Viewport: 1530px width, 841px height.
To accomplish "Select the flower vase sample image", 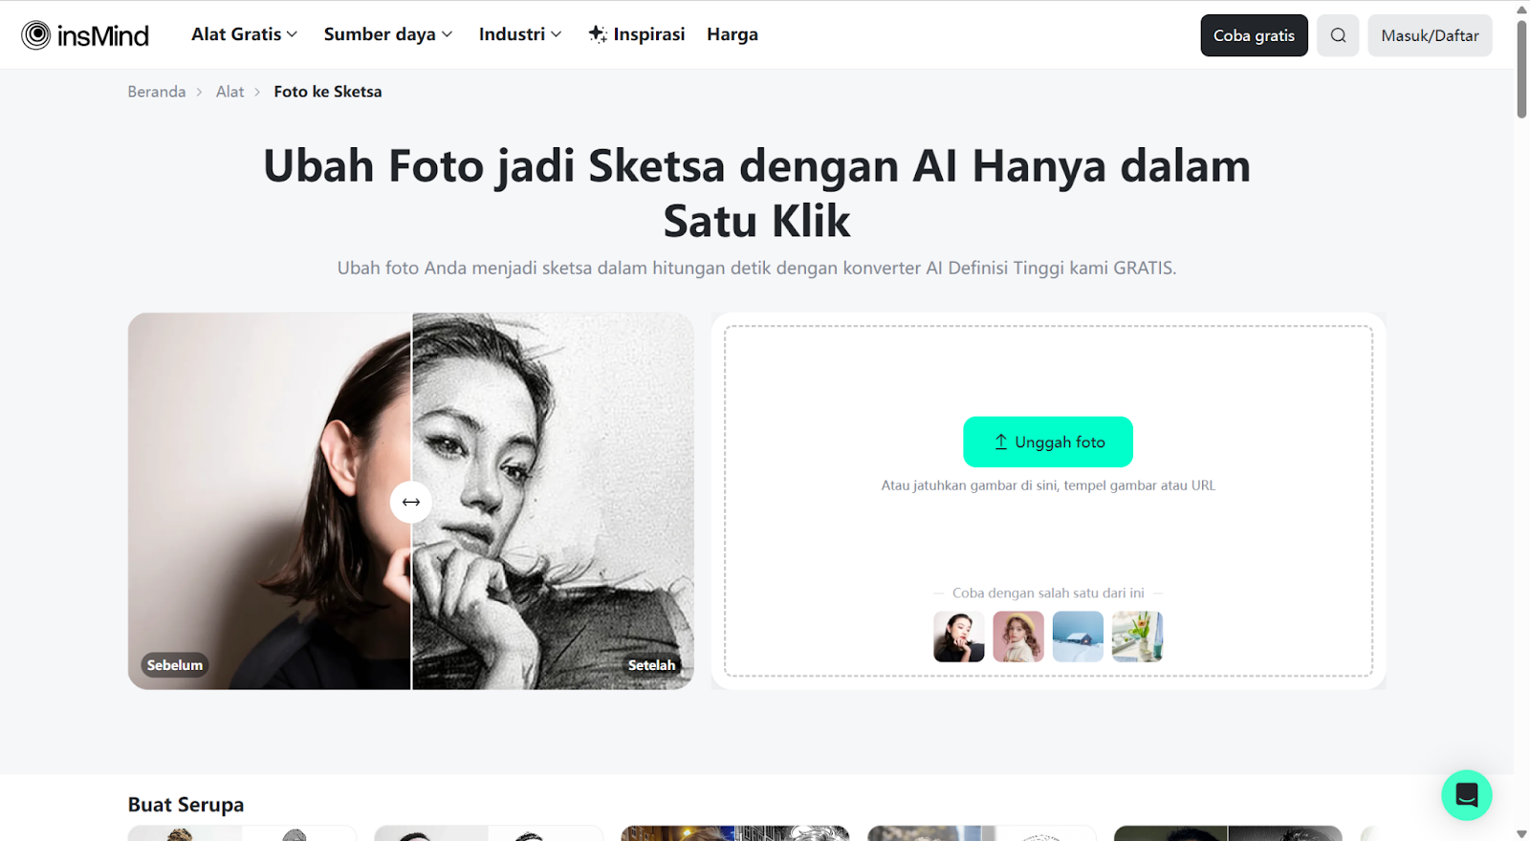I will coord(1137,636).
